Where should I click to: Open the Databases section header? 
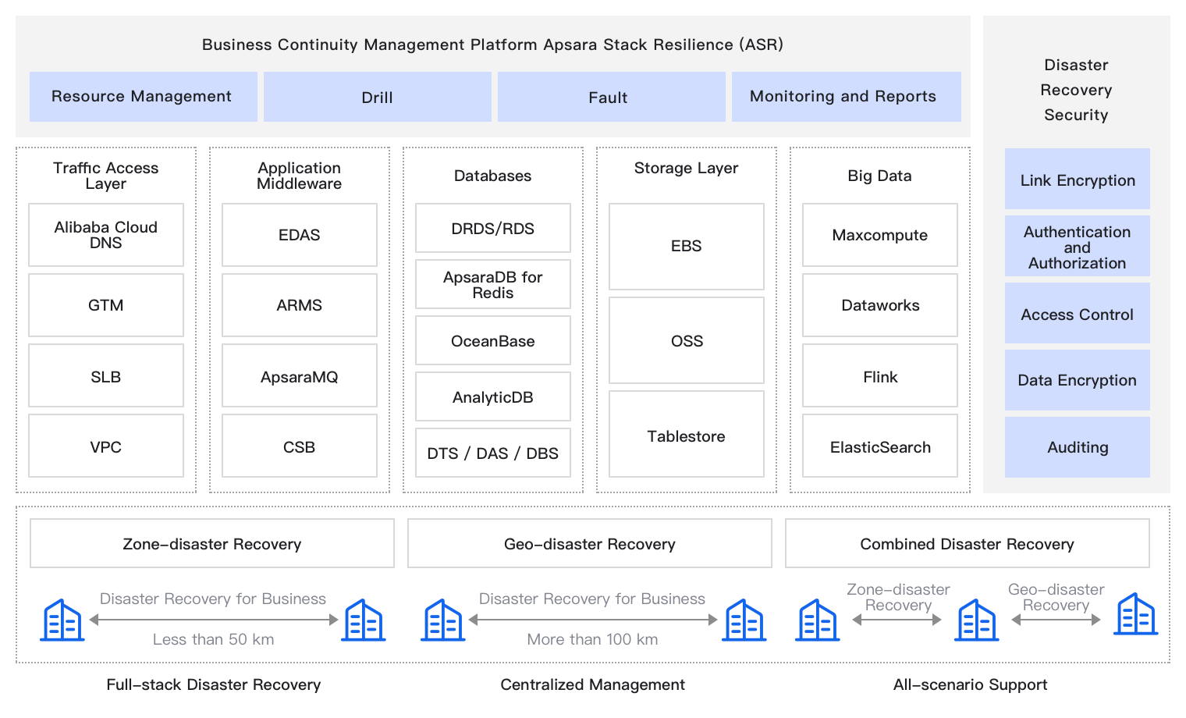(492, 176)
